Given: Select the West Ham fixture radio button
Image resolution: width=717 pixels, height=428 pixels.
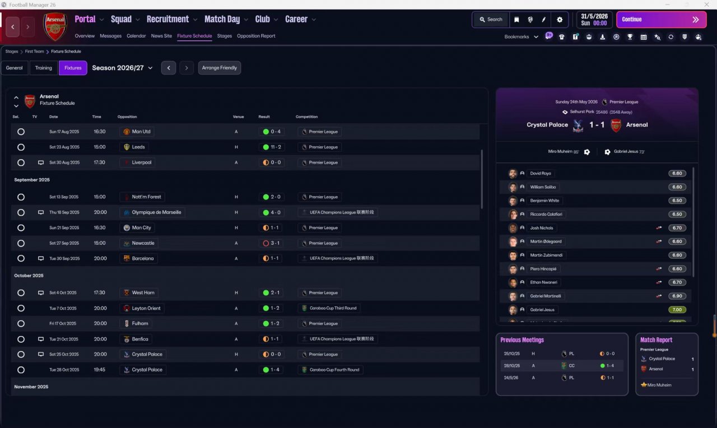Looking at the screenshot, I should click(21, 293).
